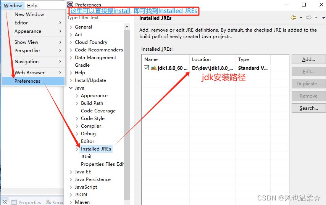Uncheck the jdk1.8.0_60 JRE checkbox
This screenshot has height=205, width=326.
tap(146, 68)
